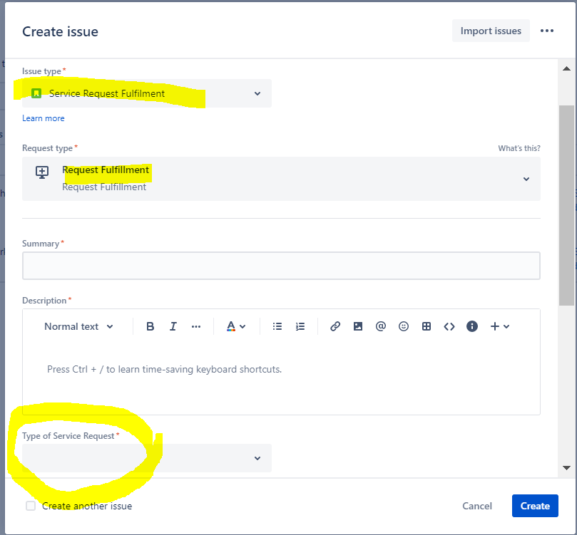Screen dimensions: 577x535
Task: Open the Request type dropdown
Action: pyautogui.click(x=281, y=179)
